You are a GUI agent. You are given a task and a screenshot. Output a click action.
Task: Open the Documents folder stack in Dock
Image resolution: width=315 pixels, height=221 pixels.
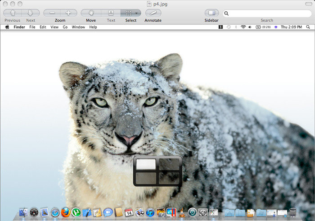pyautogui.click(x=240, y=212)
